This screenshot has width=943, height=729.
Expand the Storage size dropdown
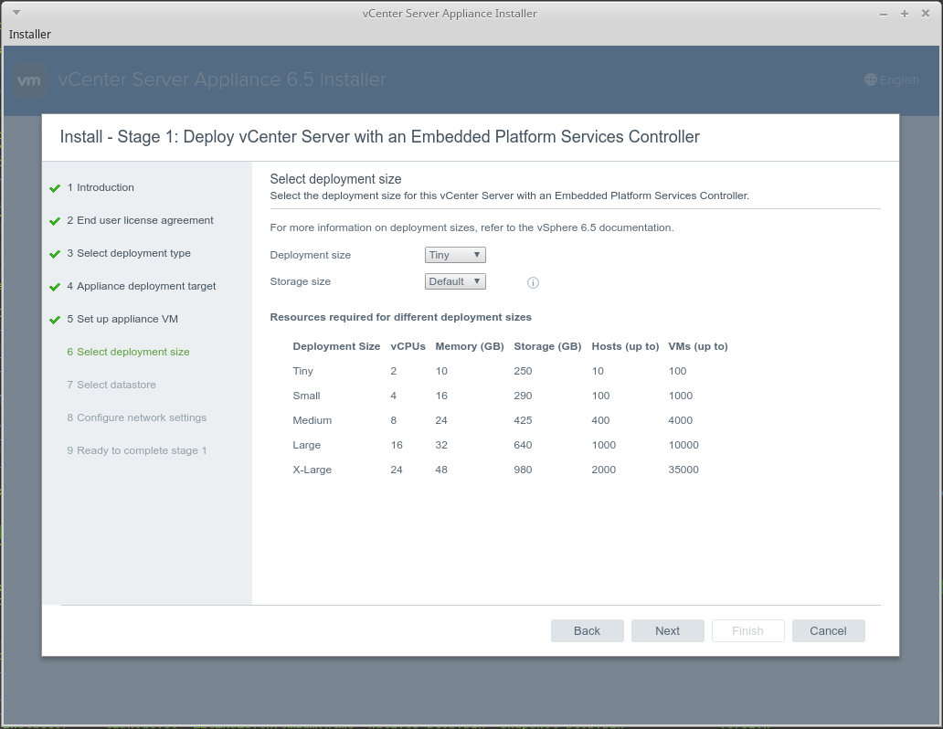pyautogui.click(x=455, y=281)
